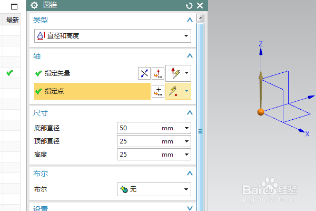
Task: Click the 类型 section title
Action: 41,20
